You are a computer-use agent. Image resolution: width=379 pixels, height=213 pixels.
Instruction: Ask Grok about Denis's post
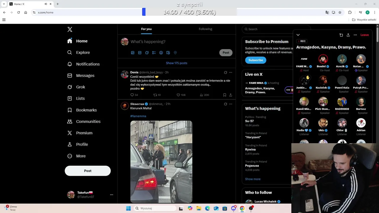(x=226, y=72)
